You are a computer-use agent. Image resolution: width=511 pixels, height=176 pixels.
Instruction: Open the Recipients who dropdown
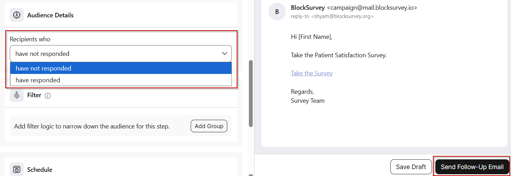[121, 53]
